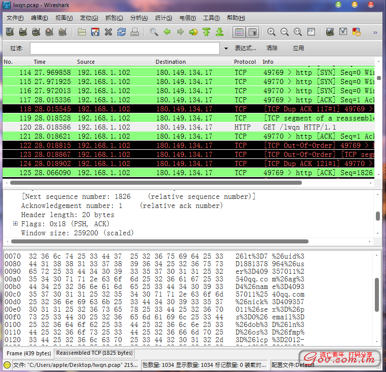Reload the capture file icon
386x372 pixels.
click(x=122, y=32)
